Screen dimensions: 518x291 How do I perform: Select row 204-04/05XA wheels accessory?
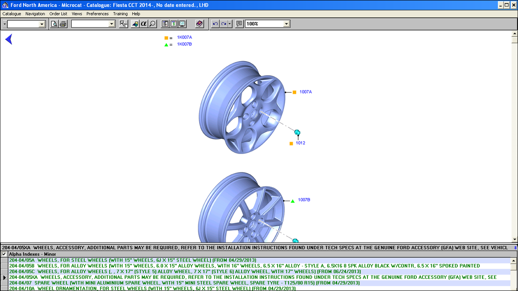(x=259, y=277)
